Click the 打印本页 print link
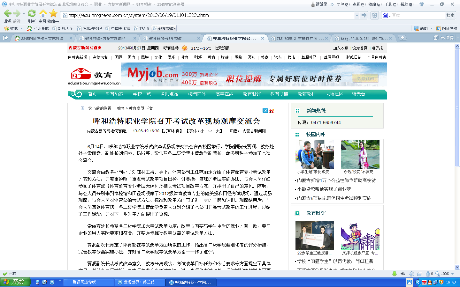 tap(172, 131)
